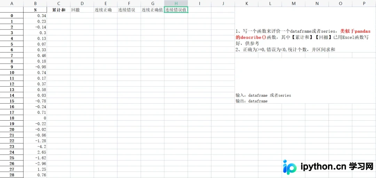Click the cell with value 0.76

(35, 175)
